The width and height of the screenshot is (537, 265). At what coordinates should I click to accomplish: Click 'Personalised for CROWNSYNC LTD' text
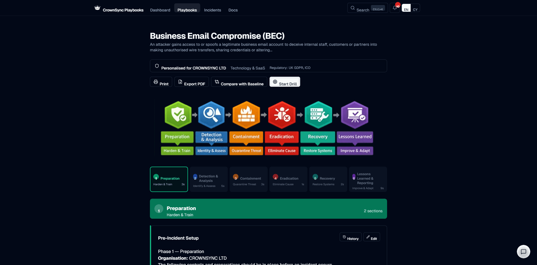click(x=194, y=68)
